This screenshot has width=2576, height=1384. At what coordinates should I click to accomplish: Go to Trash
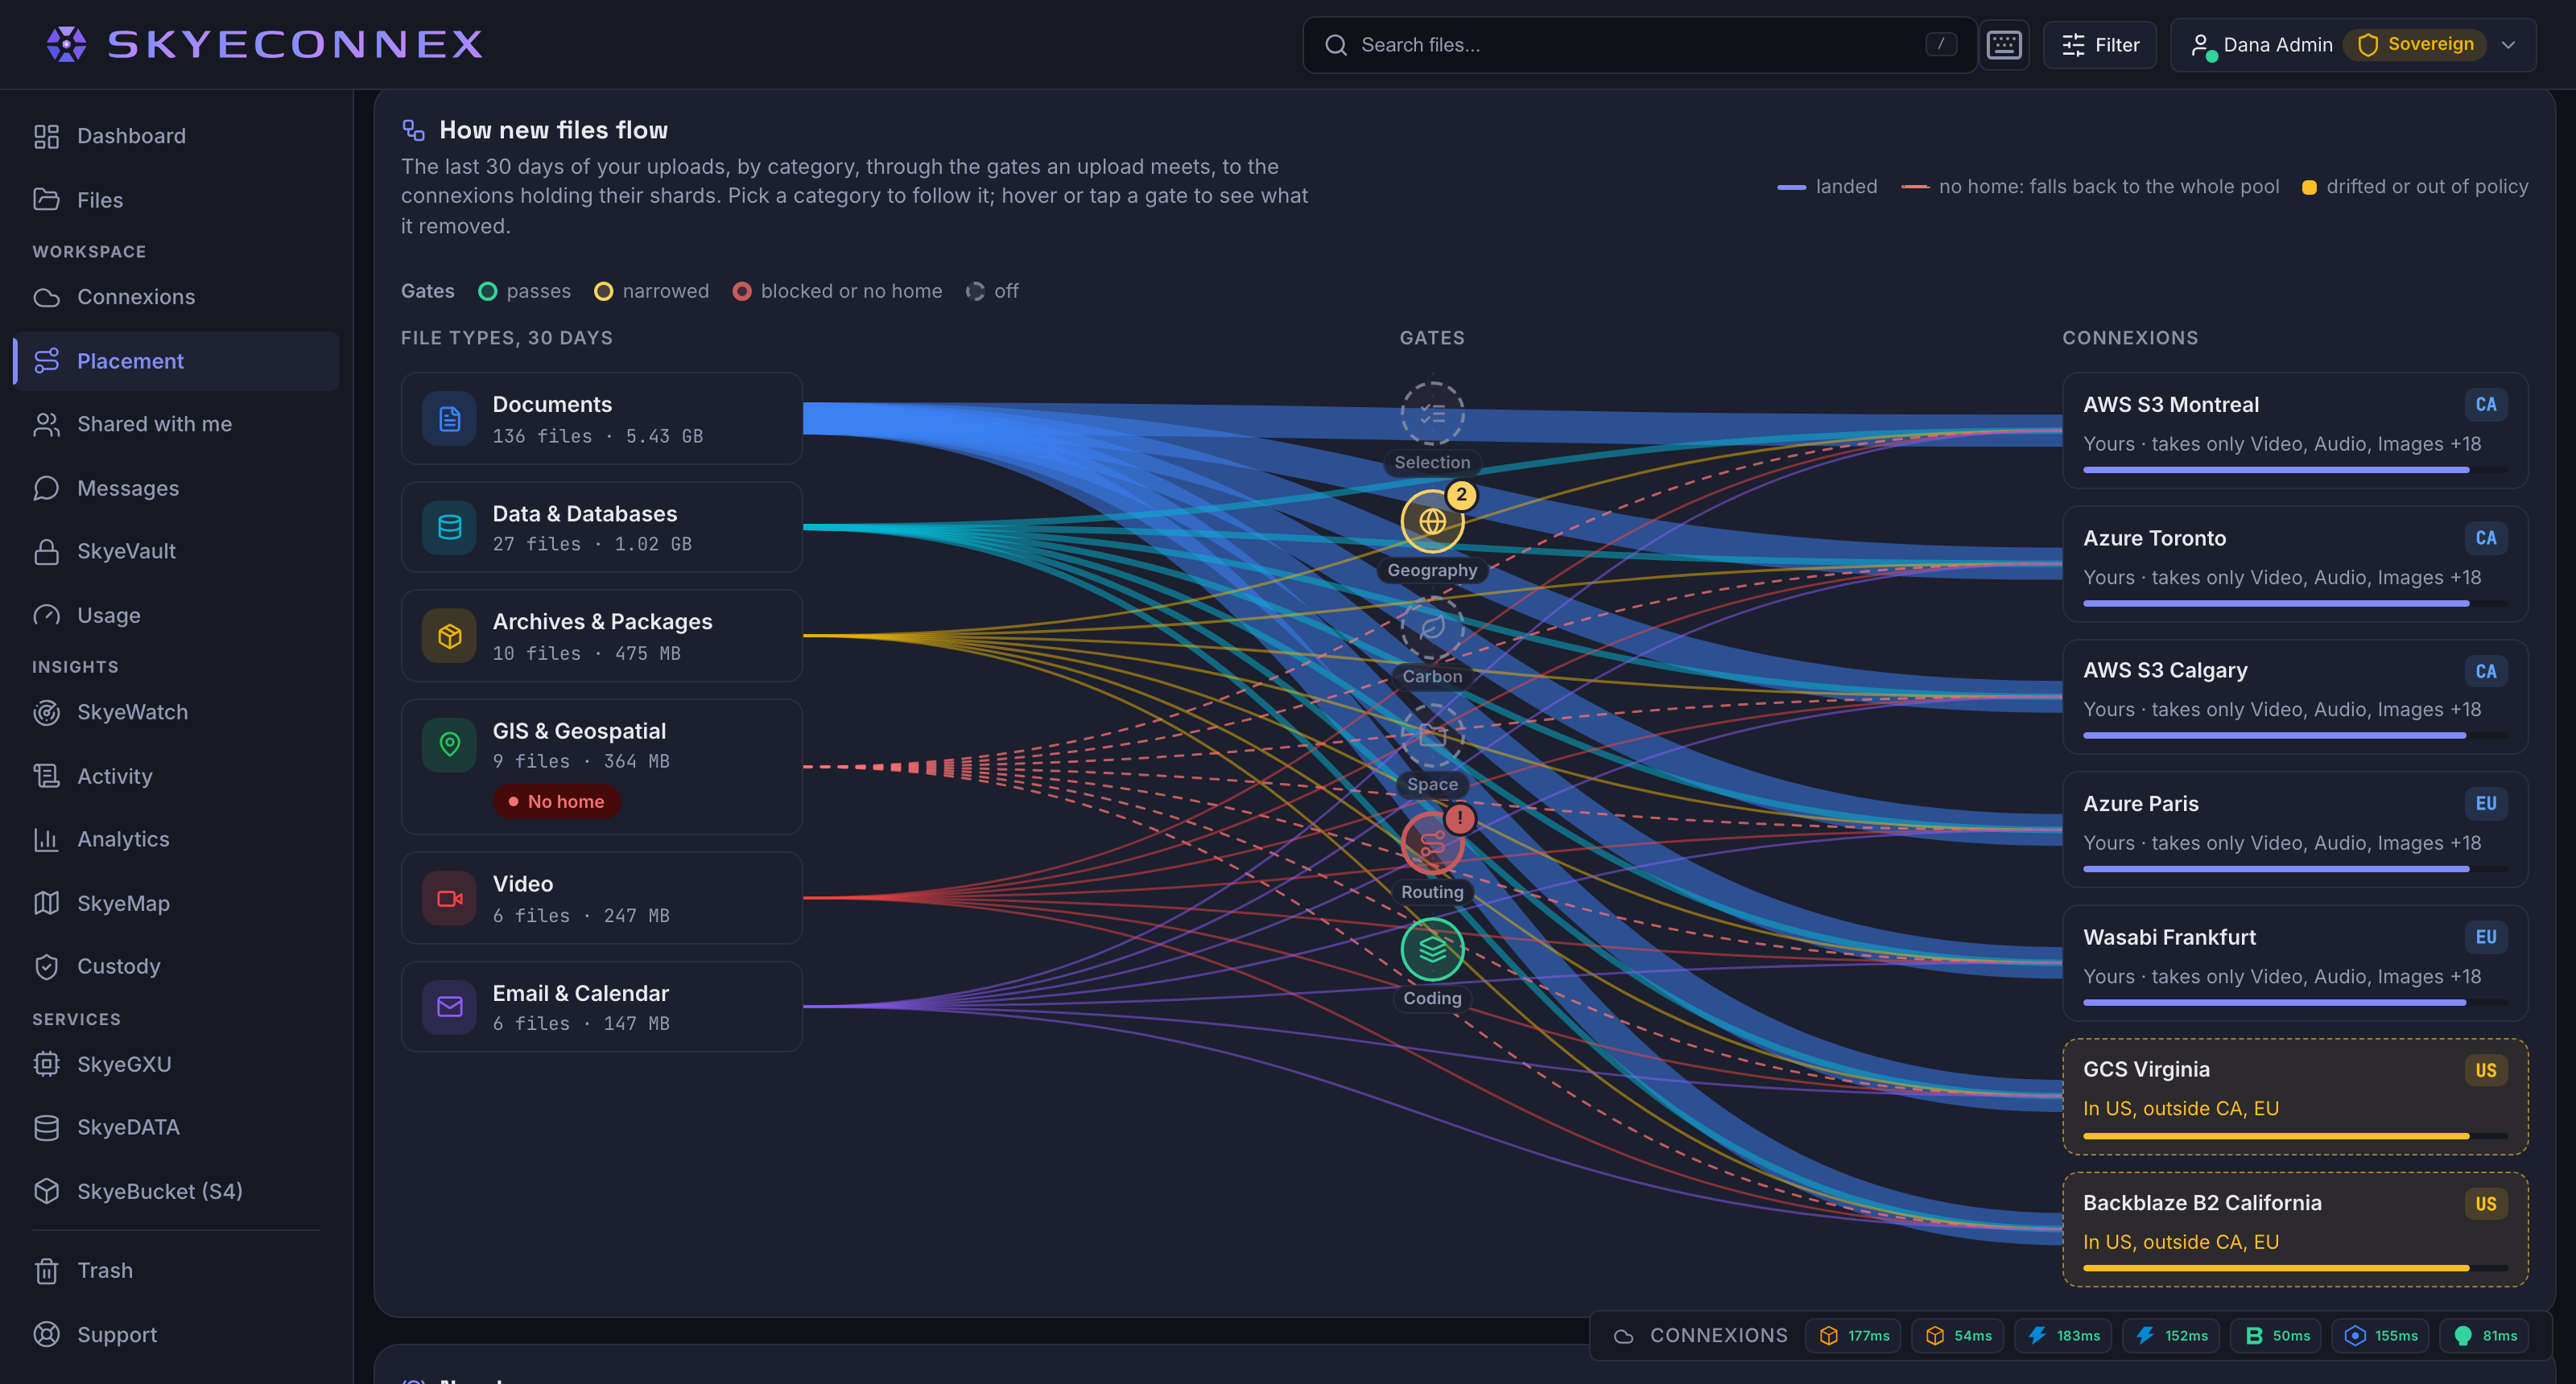[176, 1270]
